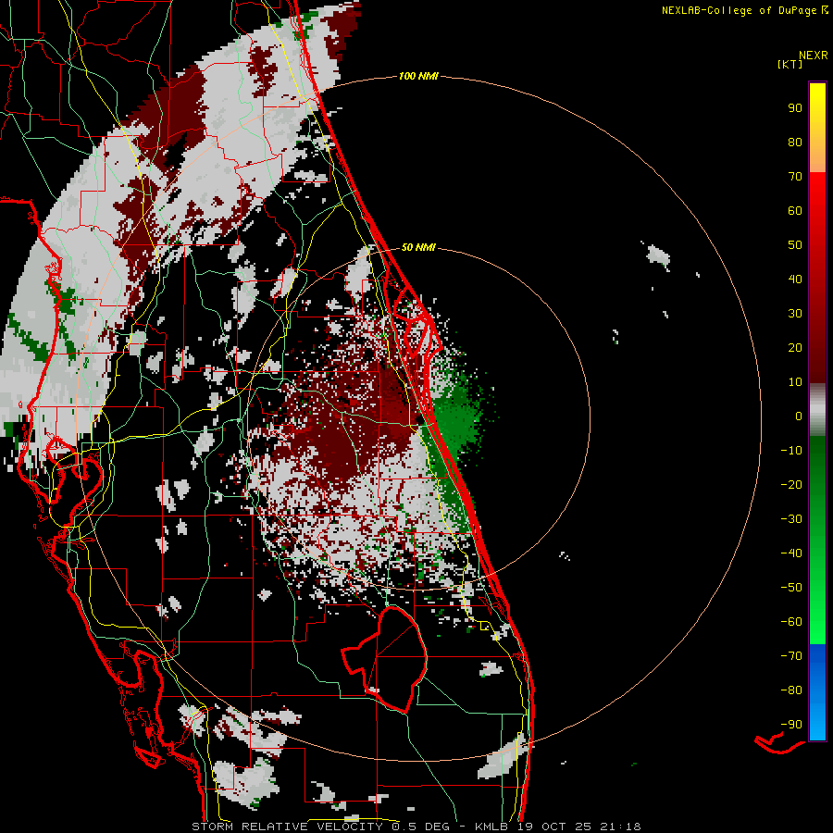Screen dimensions: 833x833
Task: Click the NEXR label above the color scale
Action: pos(814,56)
